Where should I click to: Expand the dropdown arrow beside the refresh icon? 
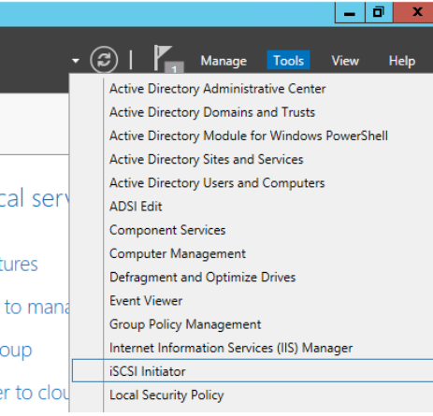coord(76,61)
